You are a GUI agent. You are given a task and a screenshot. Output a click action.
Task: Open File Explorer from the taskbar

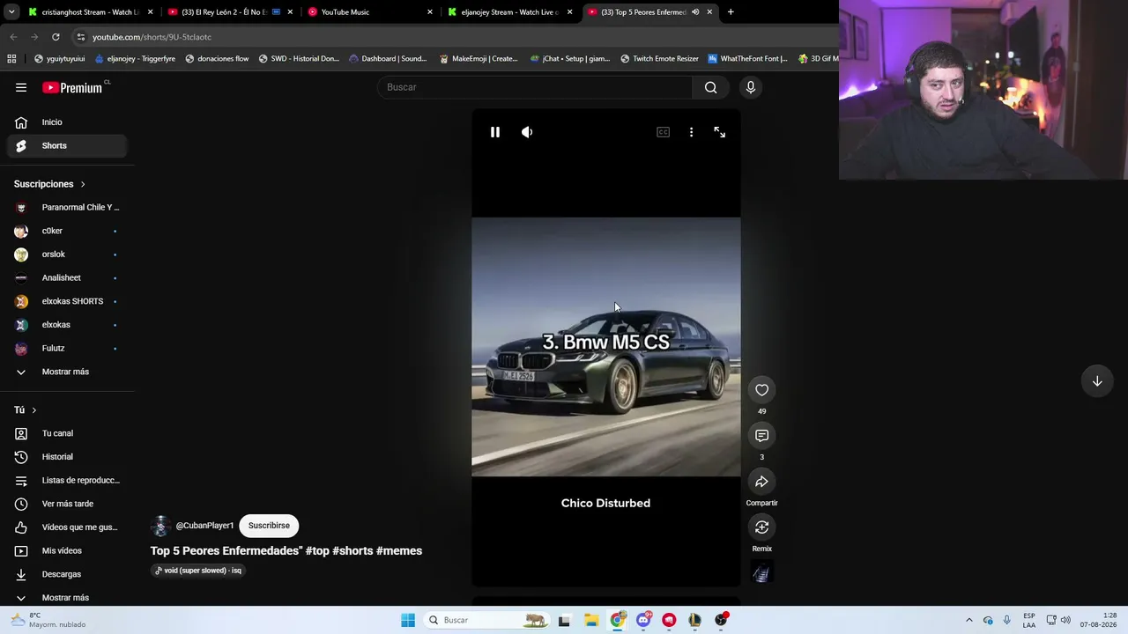coord(591,620)
